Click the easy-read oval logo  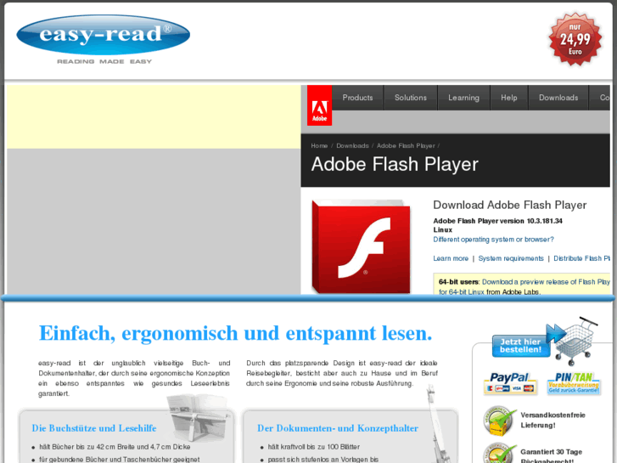click(103, 35)
